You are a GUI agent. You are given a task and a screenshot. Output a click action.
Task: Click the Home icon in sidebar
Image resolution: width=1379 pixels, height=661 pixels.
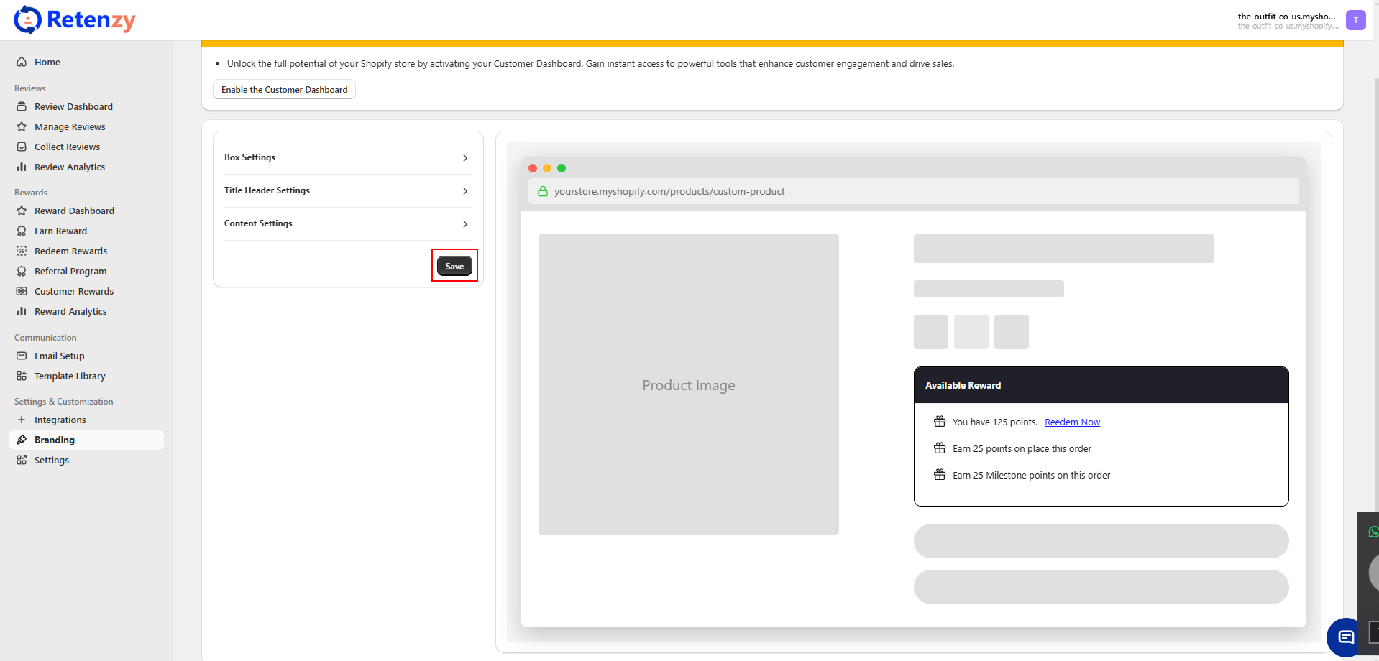pyautogui.click(x=22, y=62)
